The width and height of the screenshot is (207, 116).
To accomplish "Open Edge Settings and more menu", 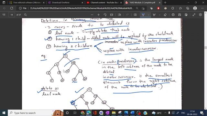I will [202, 8].
